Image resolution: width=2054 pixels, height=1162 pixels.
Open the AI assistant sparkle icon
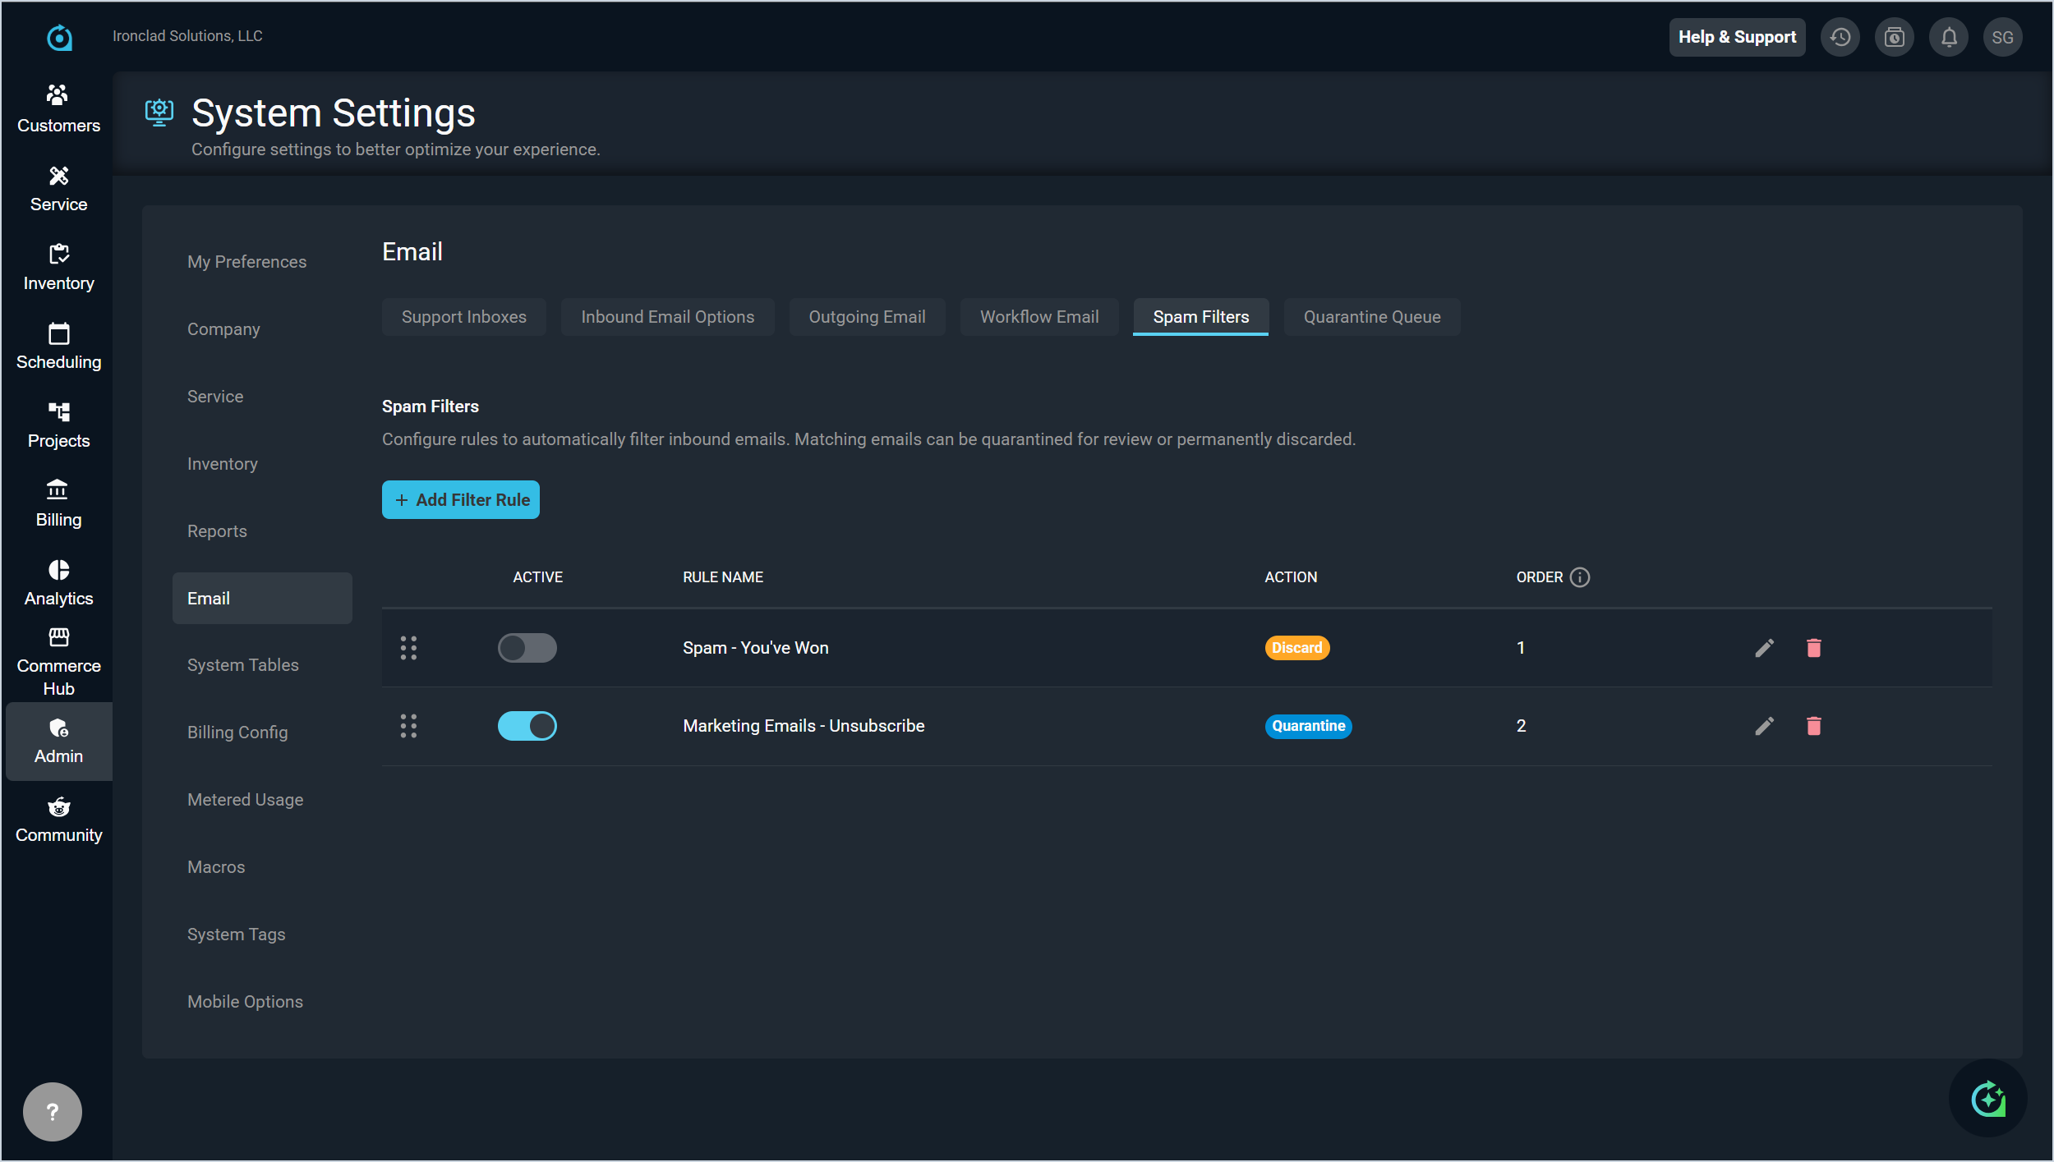click(x=1987, y=1098)
